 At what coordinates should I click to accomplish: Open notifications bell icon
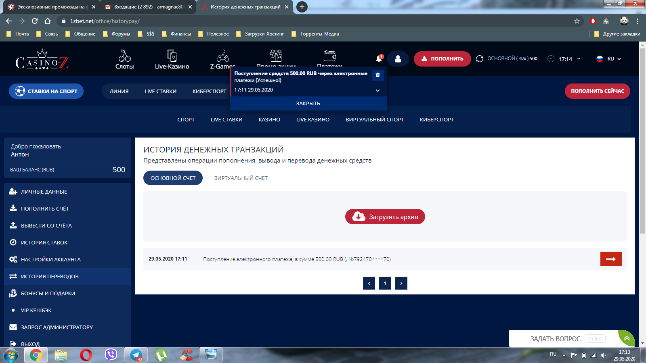pyautogui.click(x=379, y=59)
